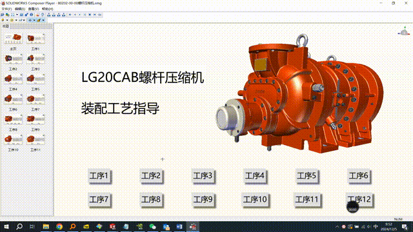Open the Windows Start menu
Viewport: 413px width, 232px height.
(6, 226)
